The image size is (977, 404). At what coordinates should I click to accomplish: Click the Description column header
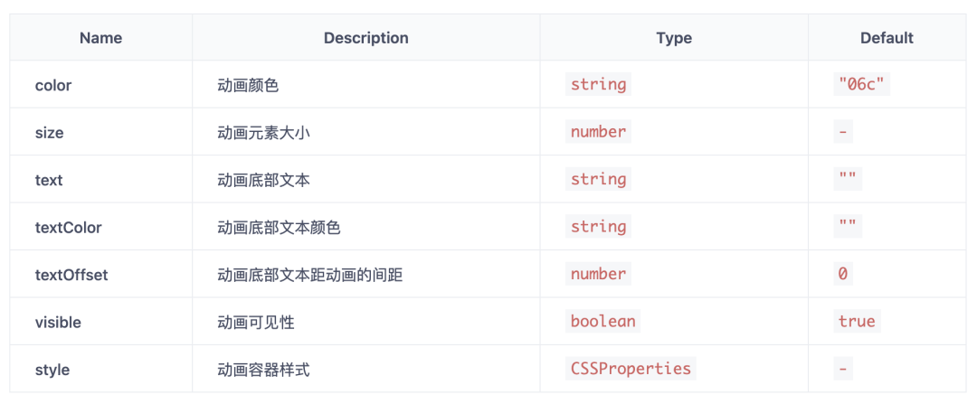click(x=365, y=38)
